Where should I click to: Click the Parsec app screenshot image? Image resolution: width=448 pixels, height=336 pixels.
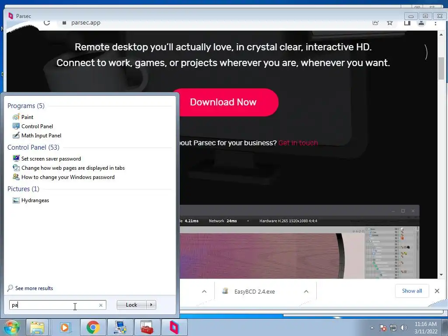pos(299,241)
